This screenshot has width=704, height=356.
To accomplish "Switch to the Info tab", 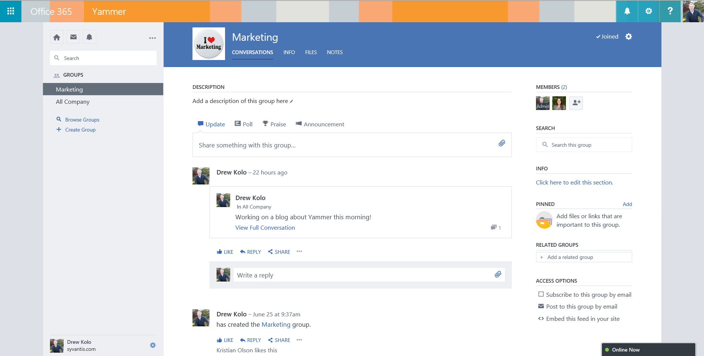I will 289,52.
